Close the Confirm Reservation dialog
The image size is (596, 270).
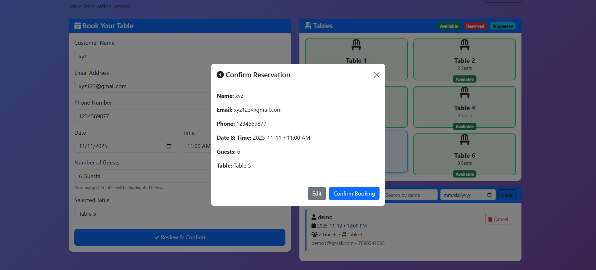tap(377, 75)
